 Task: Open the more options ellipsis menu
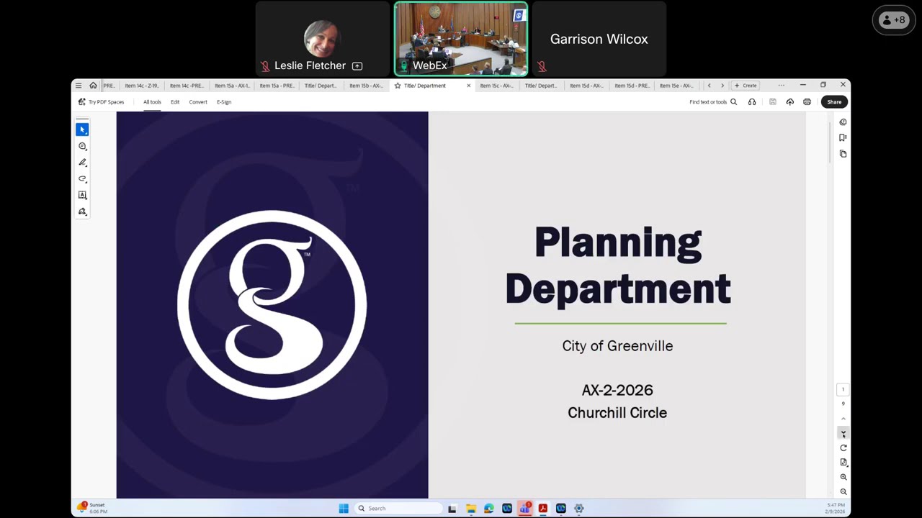781,86
